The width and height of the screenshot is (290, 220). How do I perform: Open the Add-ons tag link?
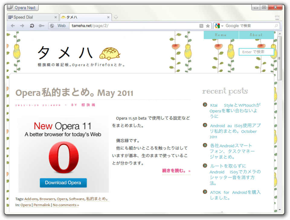(x=31, y=199)
